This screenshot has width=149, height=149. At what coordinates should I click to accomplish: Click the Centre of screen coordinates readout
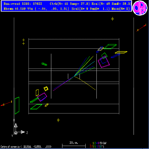pyautogui.click(x=26, y=147)
